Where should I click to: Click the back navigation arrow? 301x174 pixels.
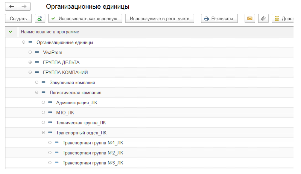pos(12,7)
